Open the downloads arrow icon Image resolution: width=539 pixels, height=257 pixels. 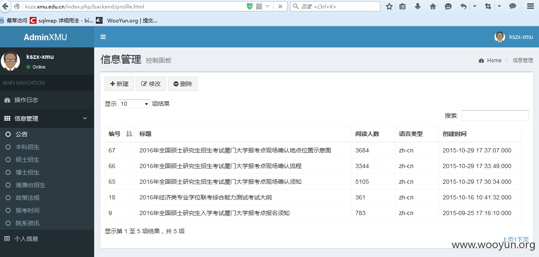(x=418, y=6)
